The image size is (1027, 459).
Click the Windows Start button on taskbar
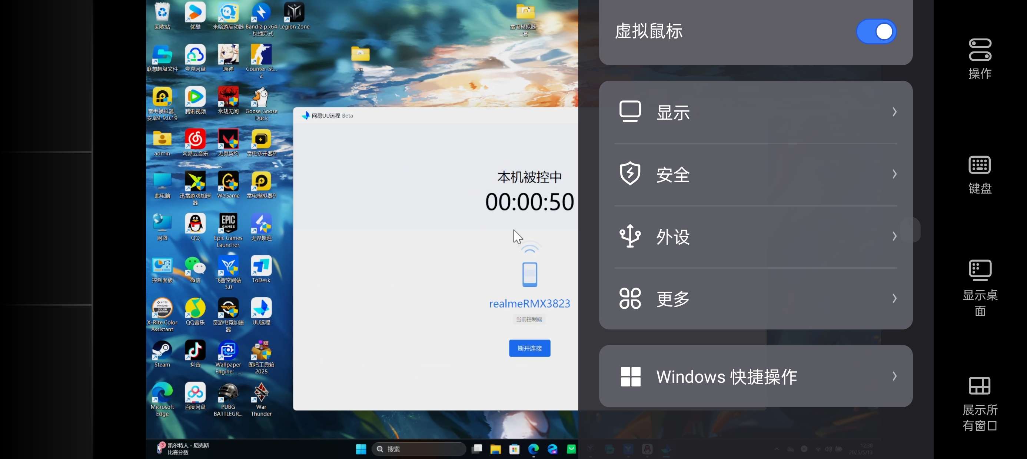[x=361, y=449]
